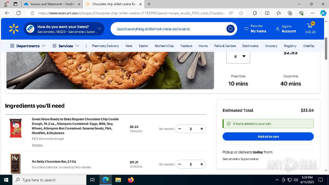Image resolution: width=329 pixels, height=185 pixels.
Task: Click the browser profile avatar
Action: coord(6,4)
